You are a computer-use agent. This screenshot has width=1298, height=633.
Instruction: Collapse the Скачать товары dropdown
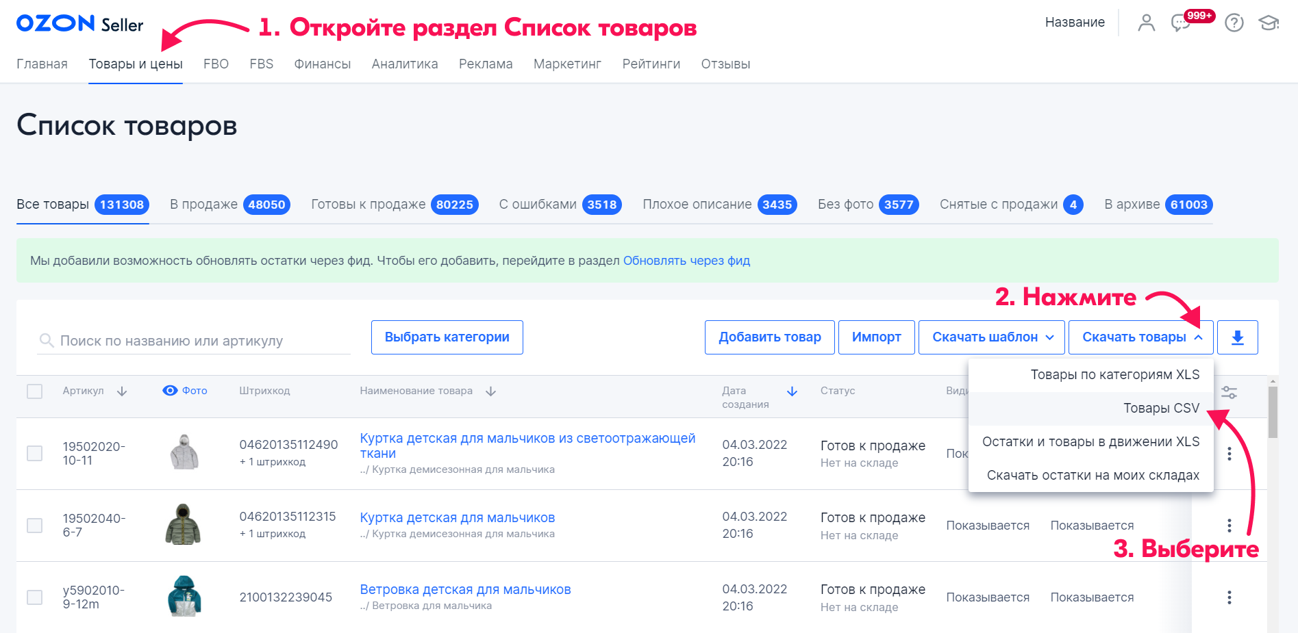(1140, 337)
